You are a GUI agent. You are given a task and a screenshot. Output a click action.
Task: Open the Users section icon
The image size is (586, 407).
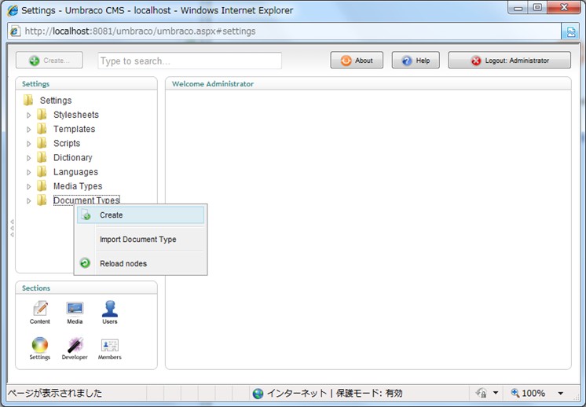click(x=110, y=309)
